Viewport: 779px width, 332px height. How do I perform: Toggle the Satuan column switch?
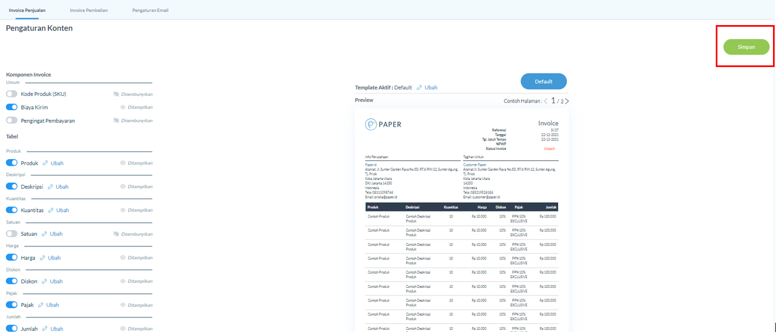(x=11, y=234)
